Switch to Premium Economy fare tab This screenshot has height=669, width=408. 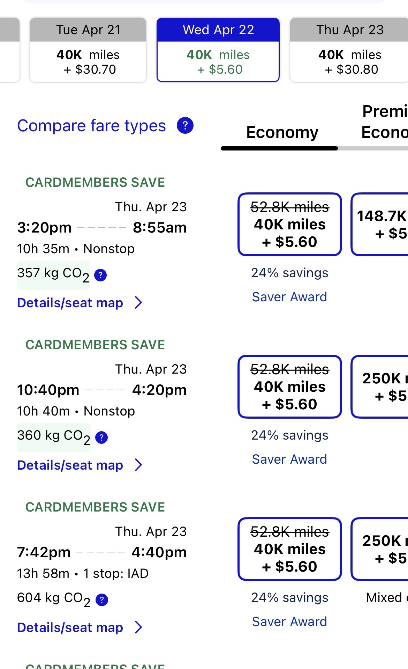(x=384, y=122)
